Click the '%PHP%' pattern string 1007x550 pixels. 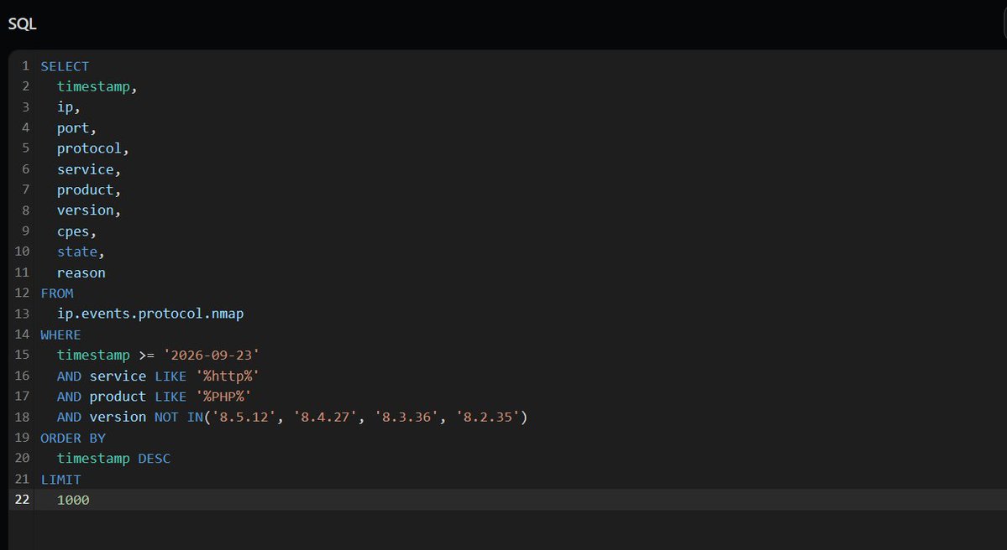click(223, 397)
